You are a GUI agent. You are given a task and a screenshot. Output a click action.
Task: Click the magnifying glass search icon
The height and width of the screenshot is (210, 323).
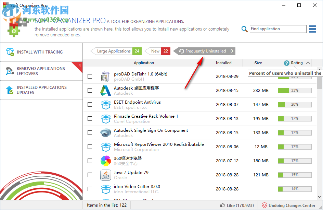tap(244, 29)
